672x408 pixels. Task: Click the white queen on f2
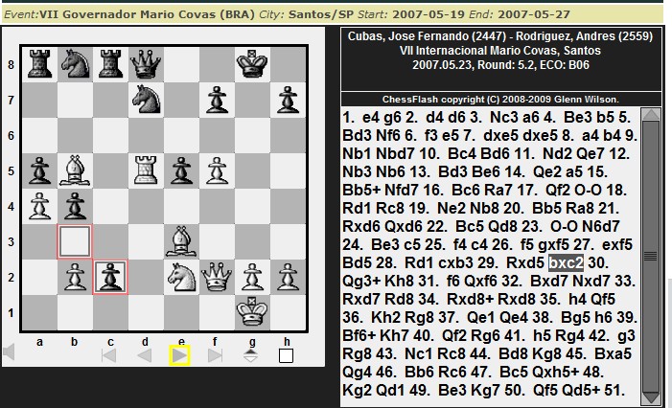[x=218, y=277]
